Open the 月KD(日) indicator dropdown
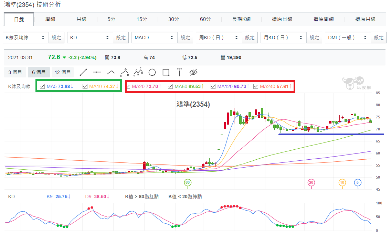This screenshot has width=391, height=234. point(284,38)
